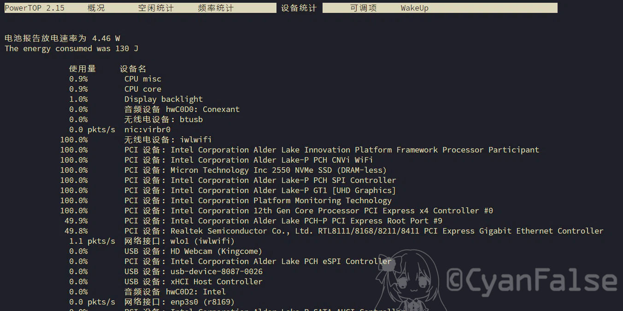Select the 频率统计 tab

coord(216,8)
